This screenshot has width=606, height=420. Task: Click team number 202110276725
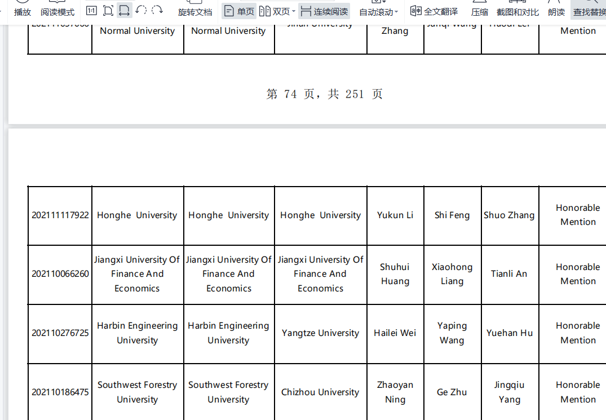[x=60, y=333]
